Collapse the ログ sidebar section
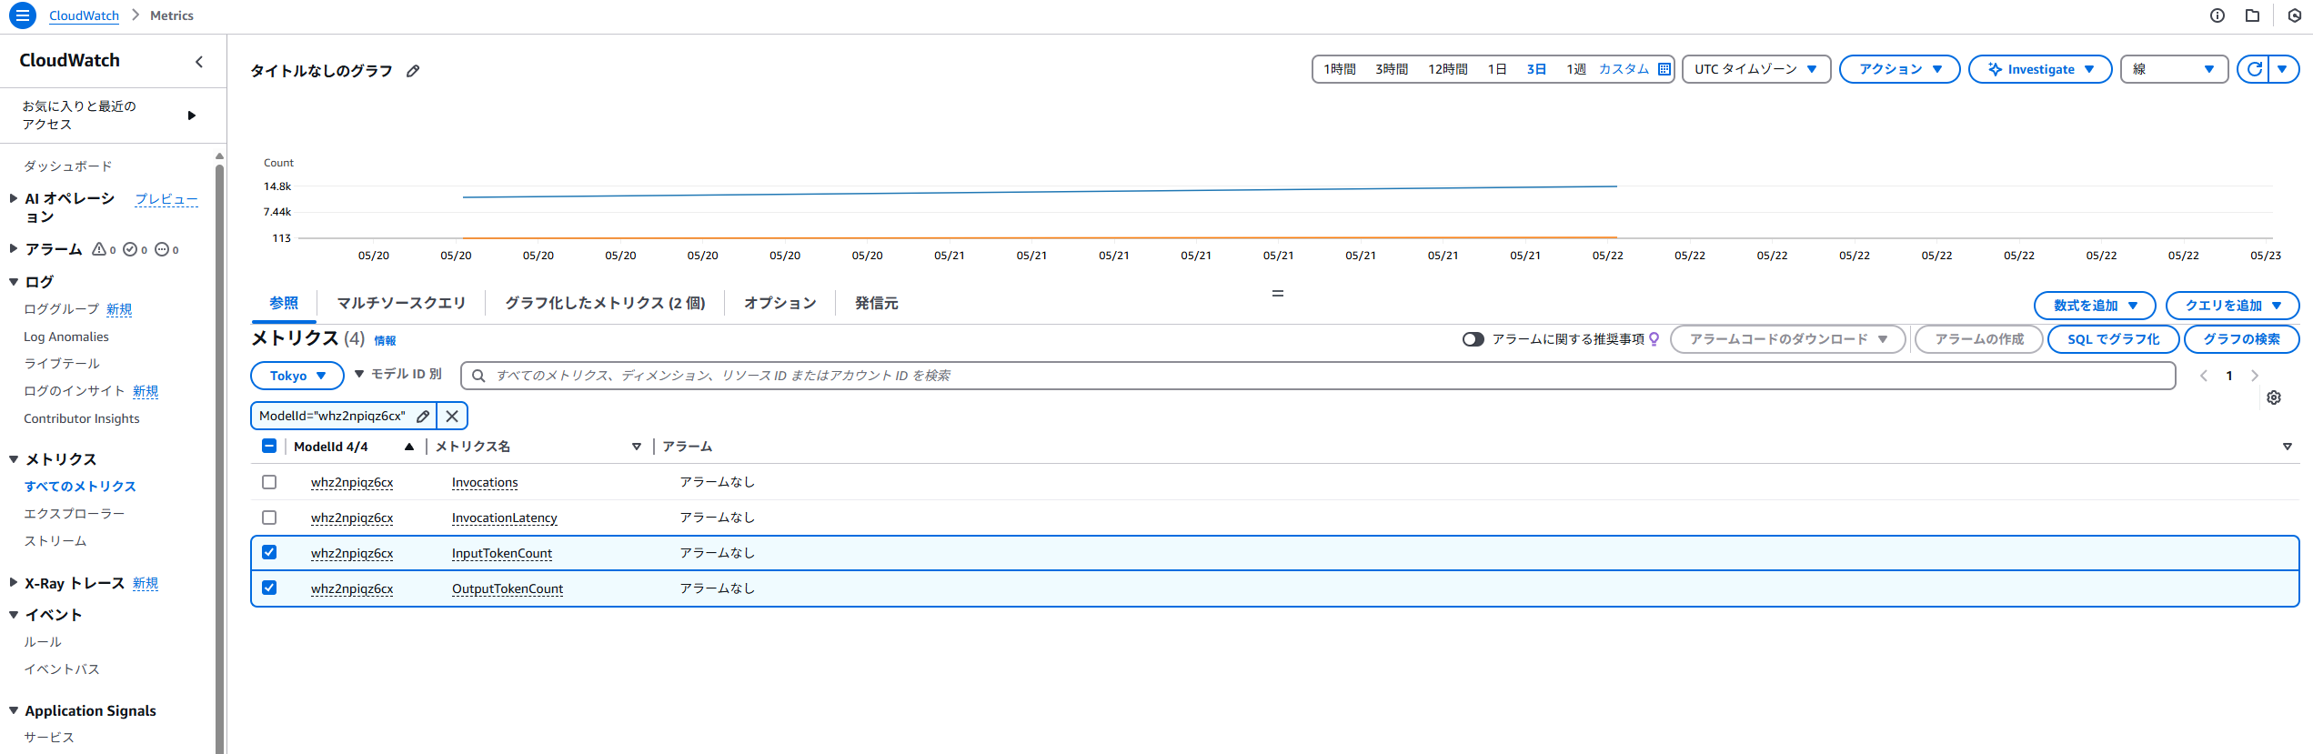Viewport: 2313px width, 754px height. coord(14,282)
